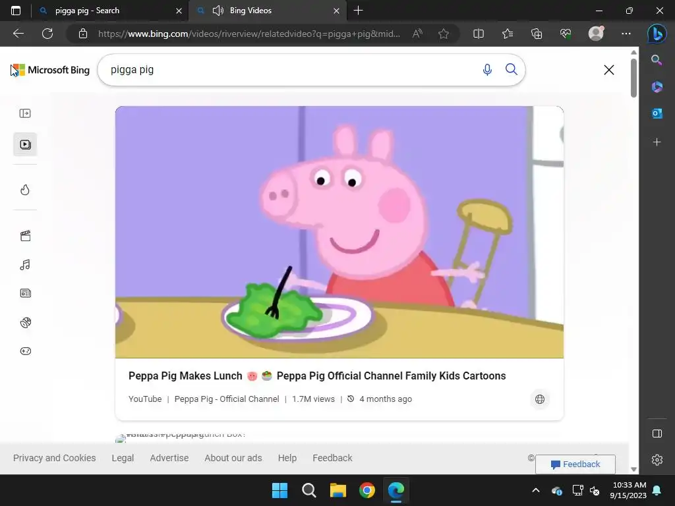Play the Peppa Pig Makes Lunch video

point(339,232)
